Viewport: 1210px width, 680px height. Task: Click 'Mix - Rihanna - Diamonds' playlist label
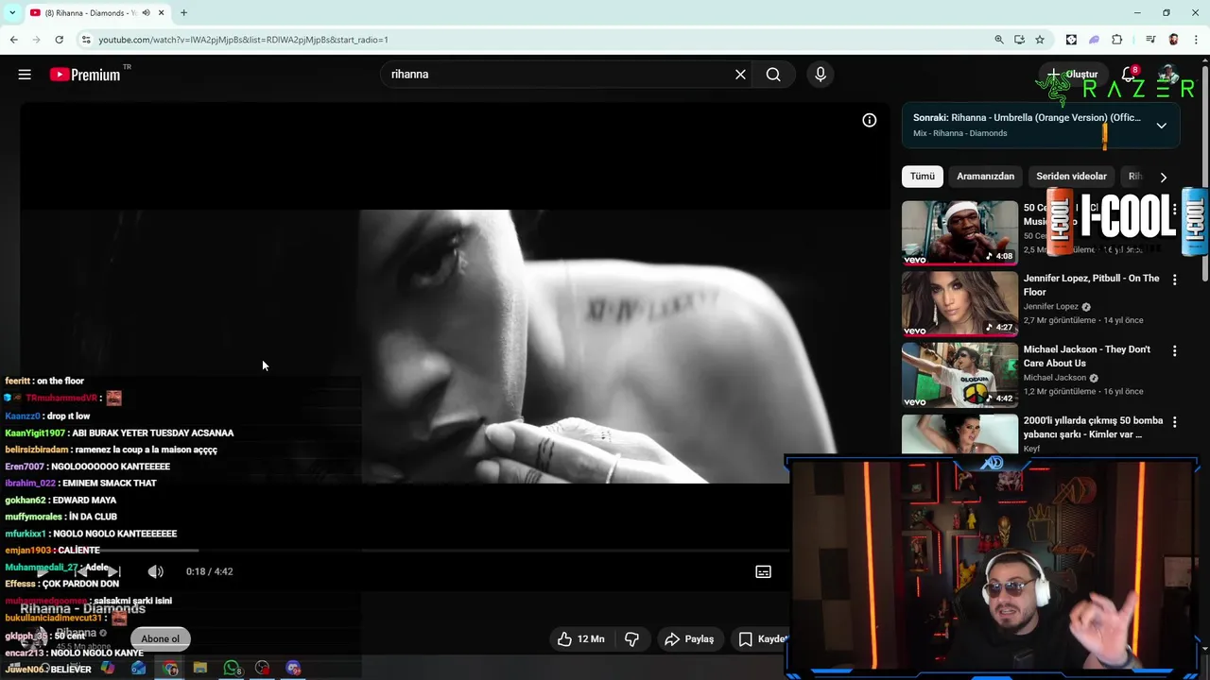(959, 133)
